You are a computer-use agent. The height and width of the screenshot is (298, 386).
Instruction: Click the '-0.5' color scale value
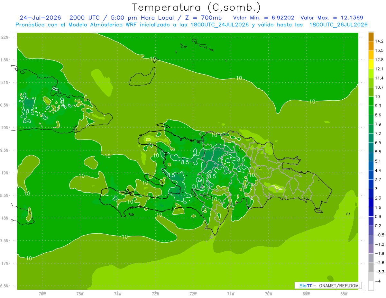pos(380,235)
